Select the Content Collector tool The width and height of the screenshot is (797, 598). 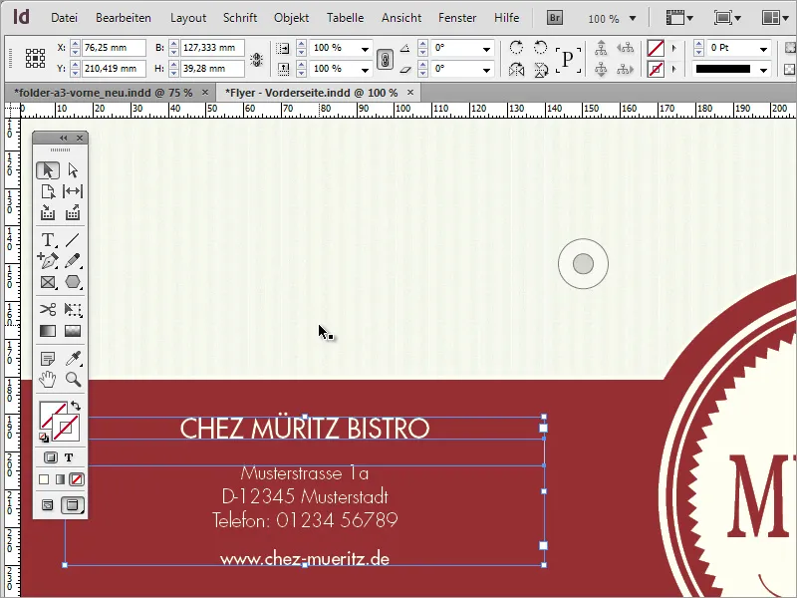(48, 212)
